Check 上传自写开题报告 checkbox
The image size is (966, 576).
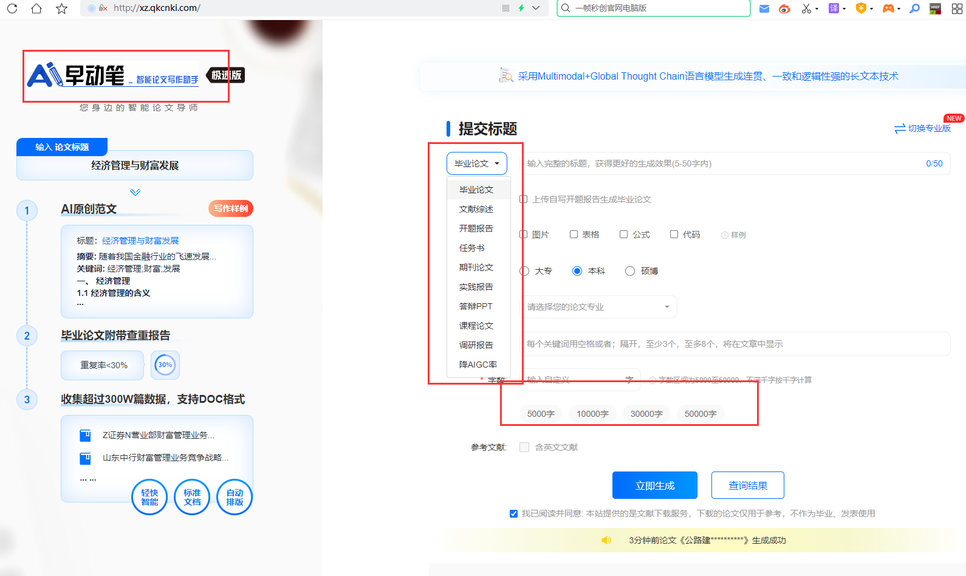click(x=524, y=199)
